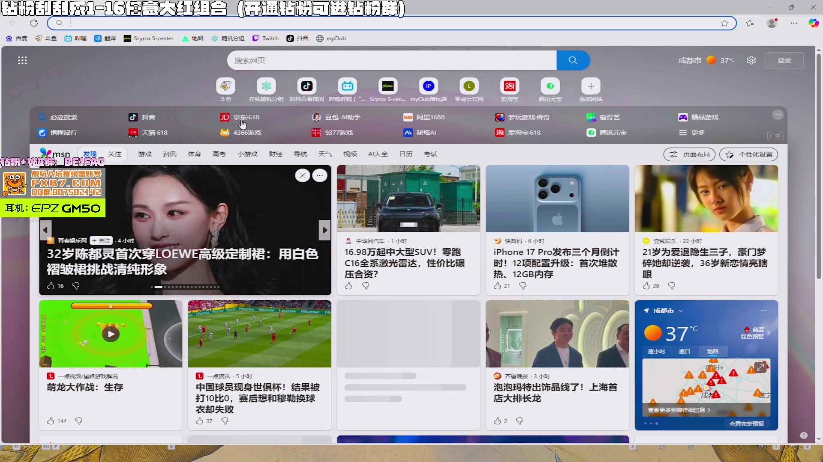The width and height of the screenshot is (823, 462).
Task: Open weather card ellipsis options
Action: click(763, 311)
